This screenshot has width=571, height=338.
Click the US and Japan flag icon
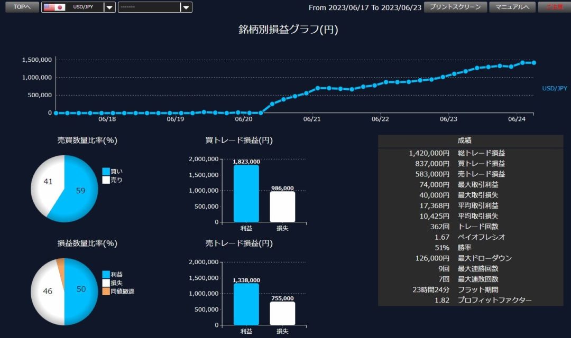54,7
